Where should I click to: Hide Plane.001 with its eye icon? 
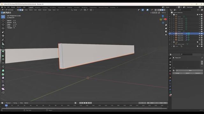pos(200,34)
